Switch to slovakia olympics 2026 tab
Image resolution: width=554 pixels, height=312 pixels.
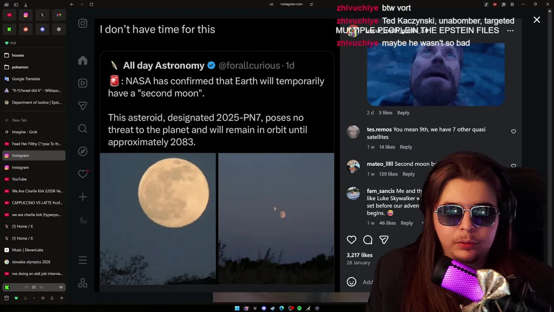[34, 262]
